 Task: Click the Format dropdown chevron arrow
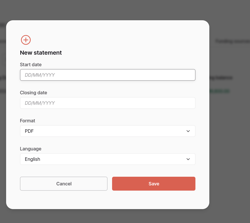click(188, 131)
